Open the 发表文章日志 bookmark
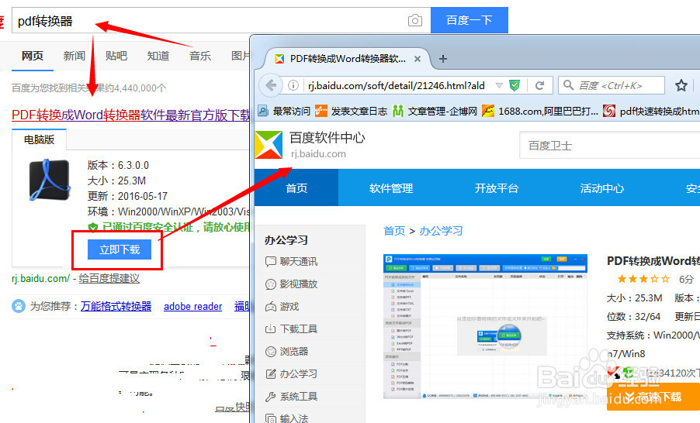This screenshot has height=423, width=700. click(x=351, y=111)
